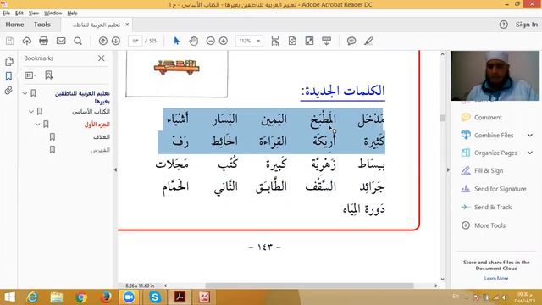Image resolution: width=542 pixels, height=305 pixels.
Task: Switch to the Home tab
Action: click(14, 25)
